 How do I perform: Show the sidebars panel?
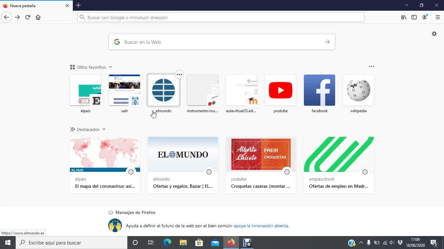point(414,17)
